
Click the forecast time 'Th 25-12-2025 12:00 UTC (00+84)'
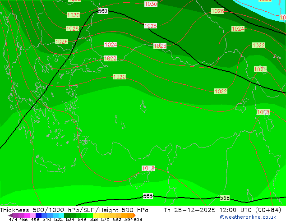pyautogui.click(x=222, y=210)
